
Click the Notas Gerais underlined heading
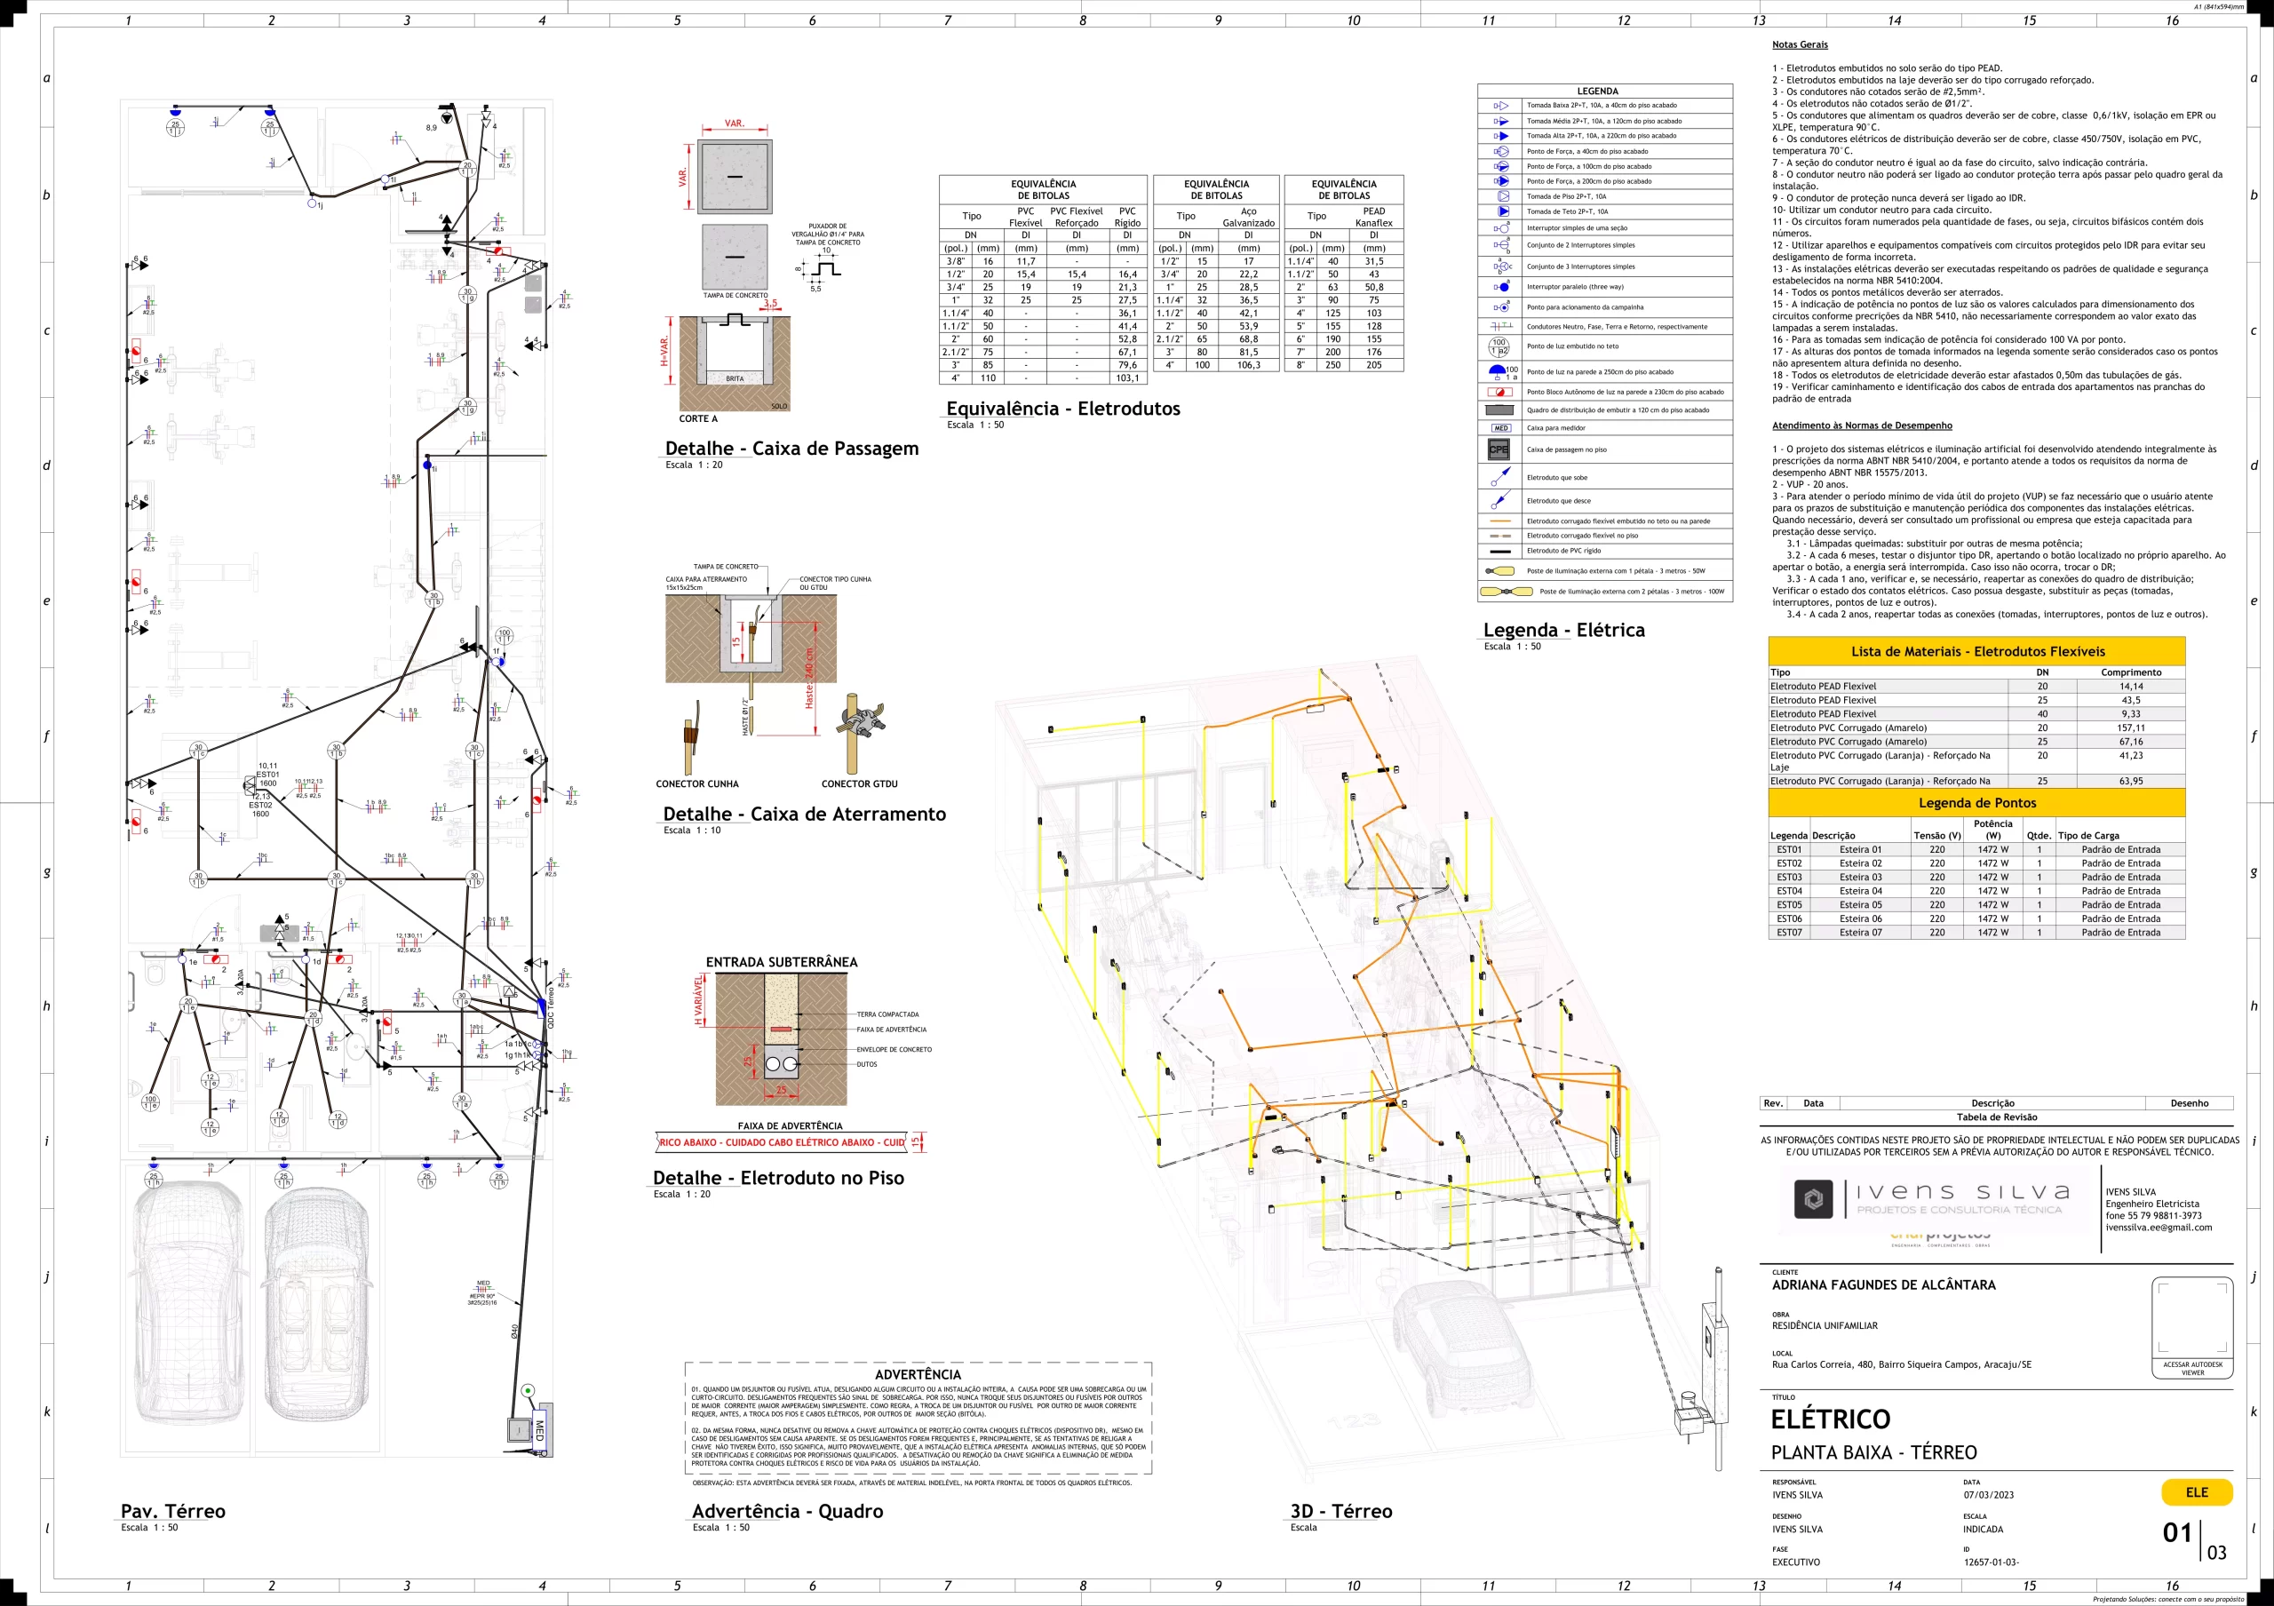[1800, 44]
